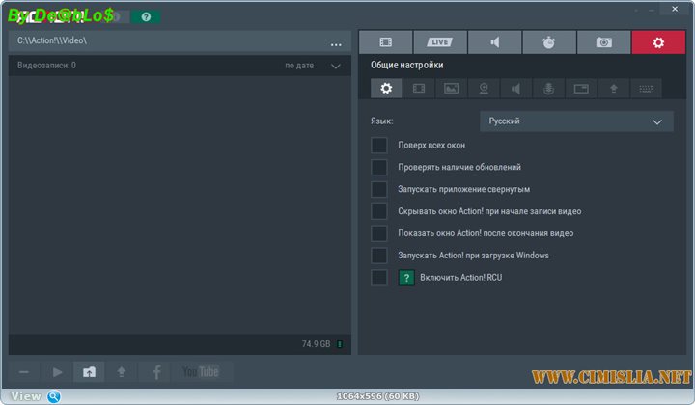
Task: Click the YouTube upload button
Action: [201, 371]
